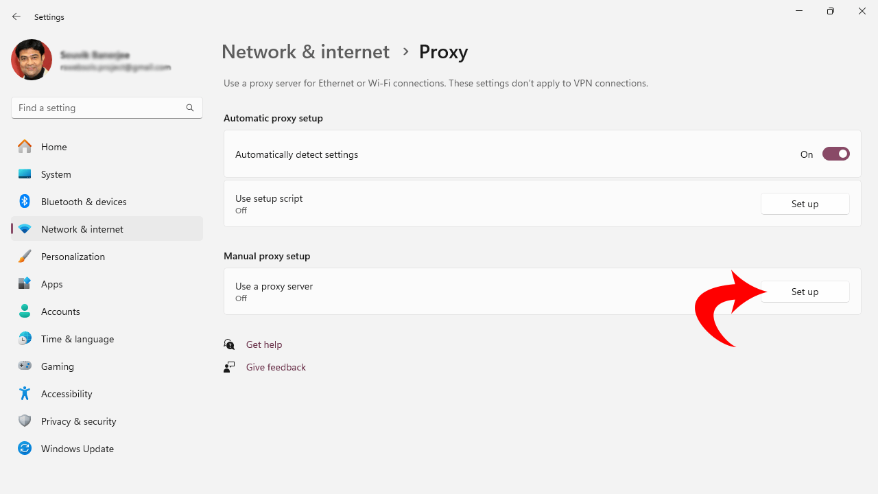The height and width of the screenshot is (494, 878).
Task: Click Set up for setup script
Action: pos(805,204)
